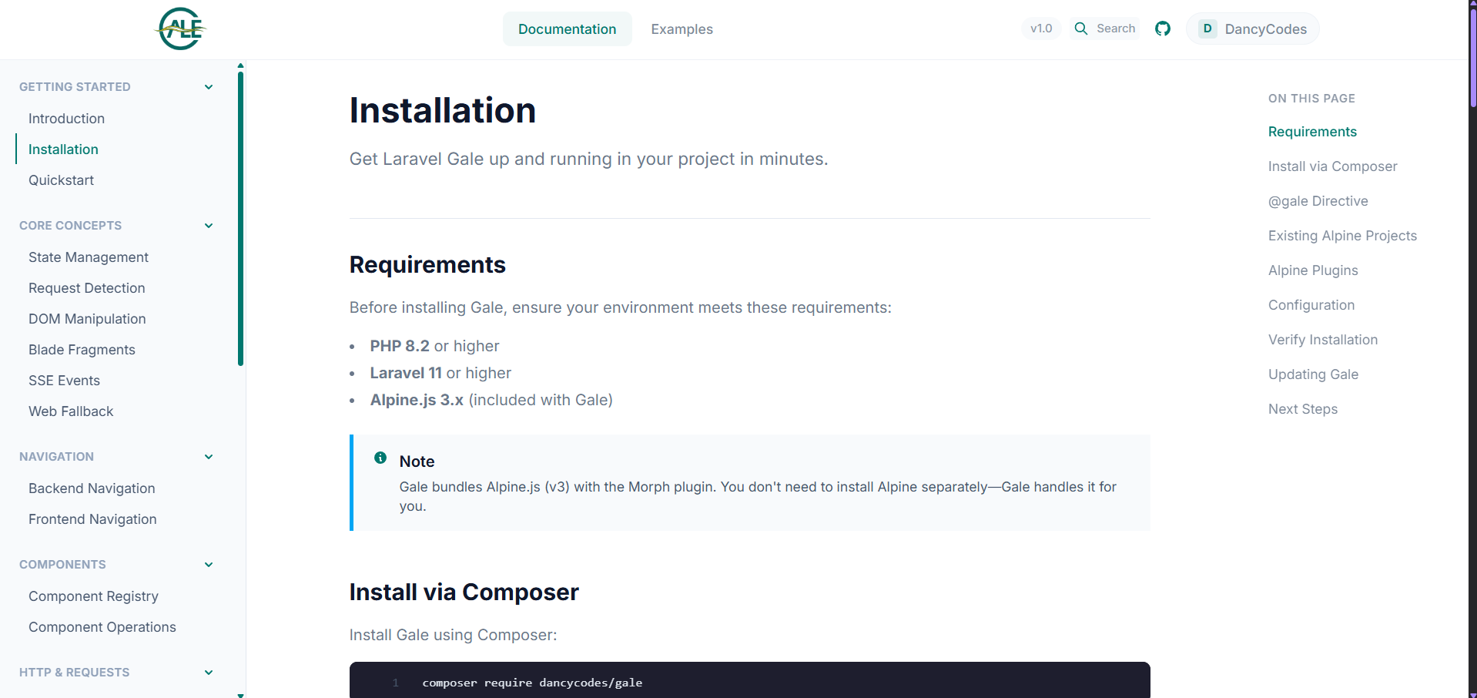
Task: Click the sidebar scrollbar thumb
Action: pos(240,218)
